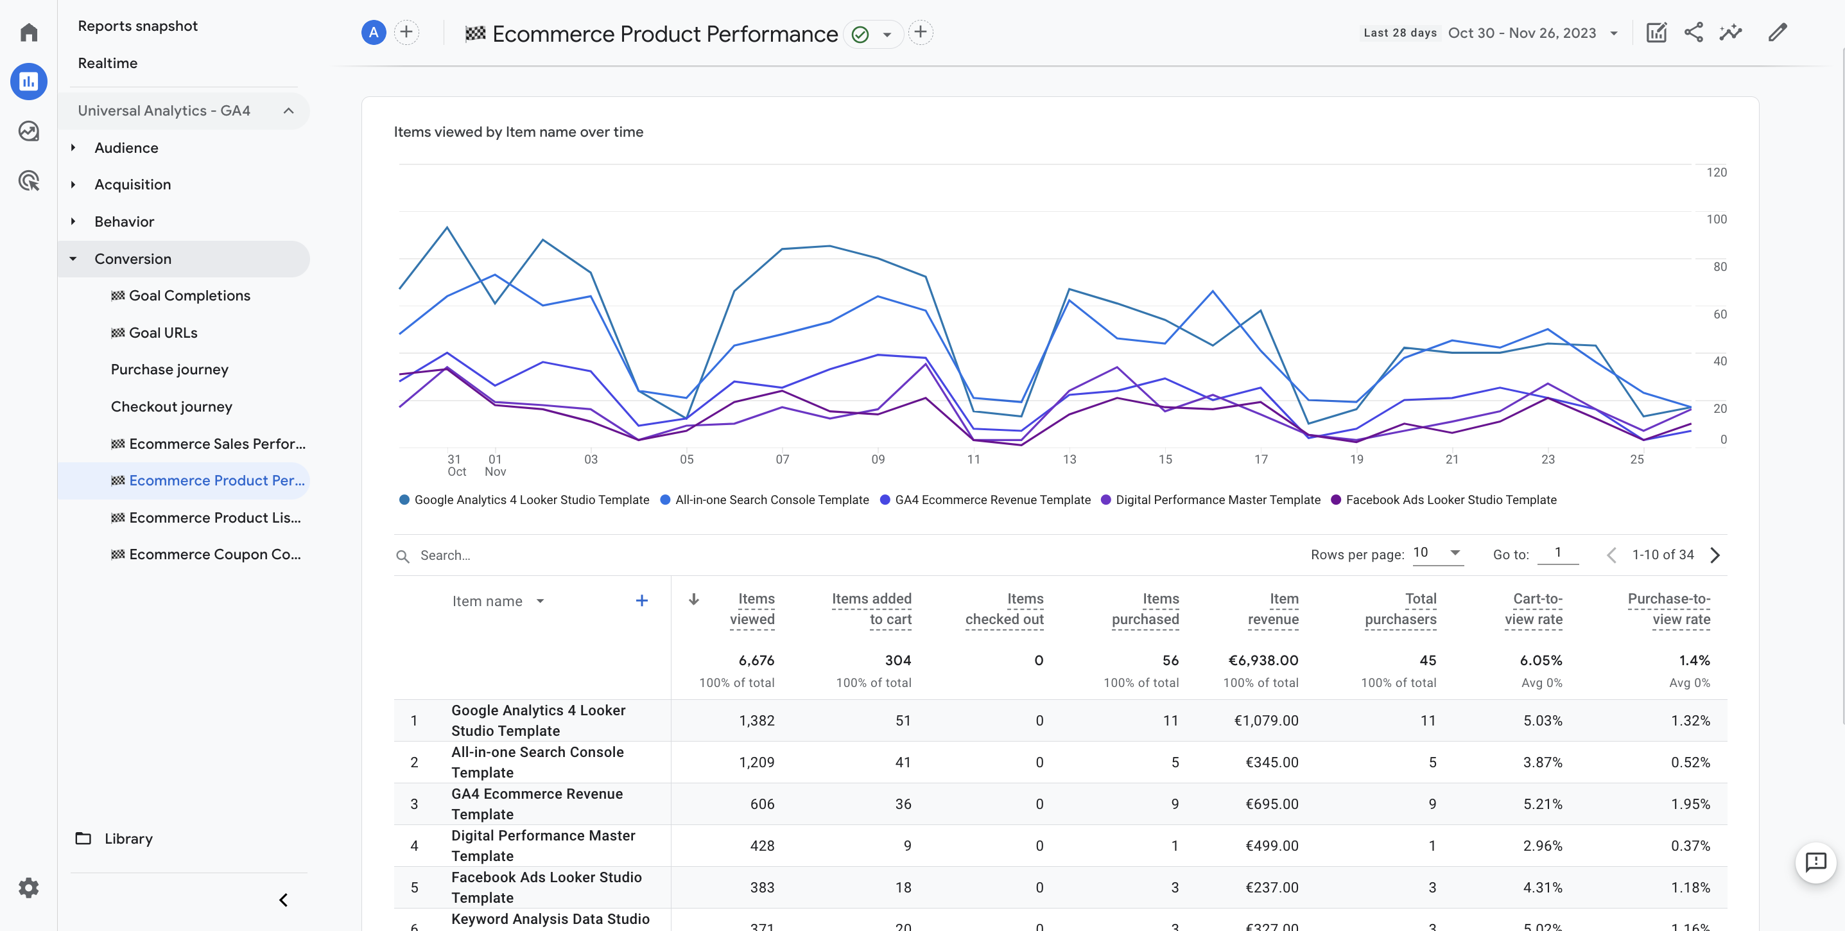This screenshot has width=1845, height=931.
Task: Click the Go to page input
Action: [1558, 553]
